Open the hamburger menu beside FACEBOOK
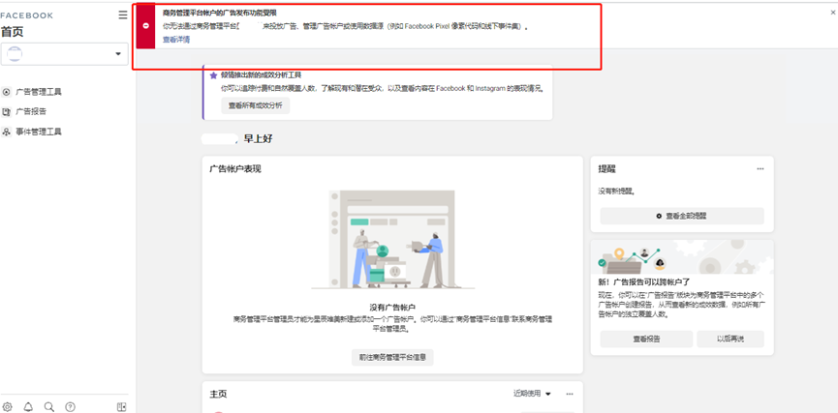This screenshot has height=413, width=838. click(x=123, y=15)
